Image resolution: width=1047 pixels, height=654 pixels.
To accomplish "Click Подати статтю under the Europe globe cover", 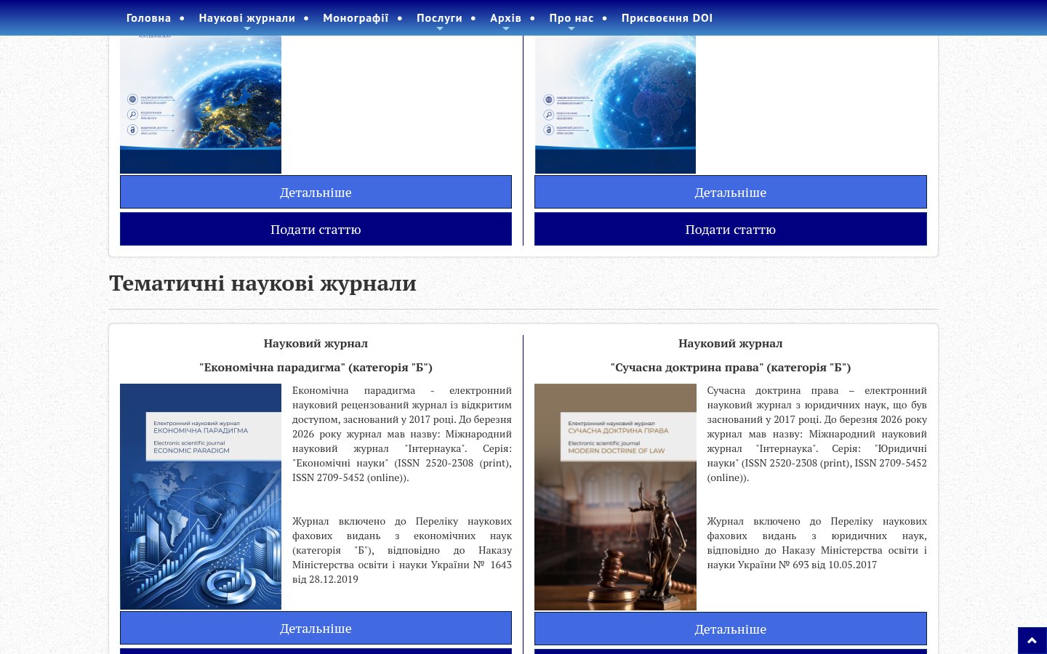I will 316,229.
